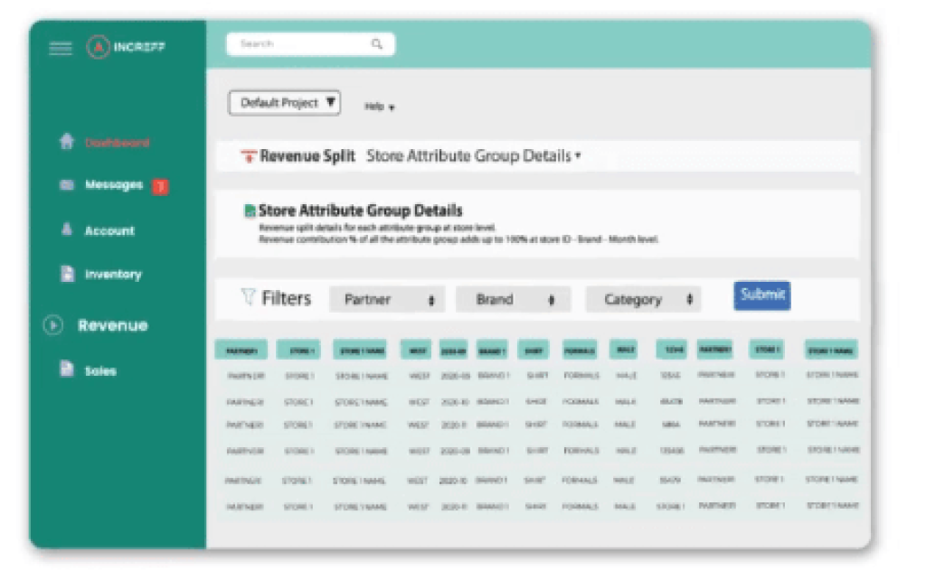
Task: Click the Submit button
Action: coord(764,294)
